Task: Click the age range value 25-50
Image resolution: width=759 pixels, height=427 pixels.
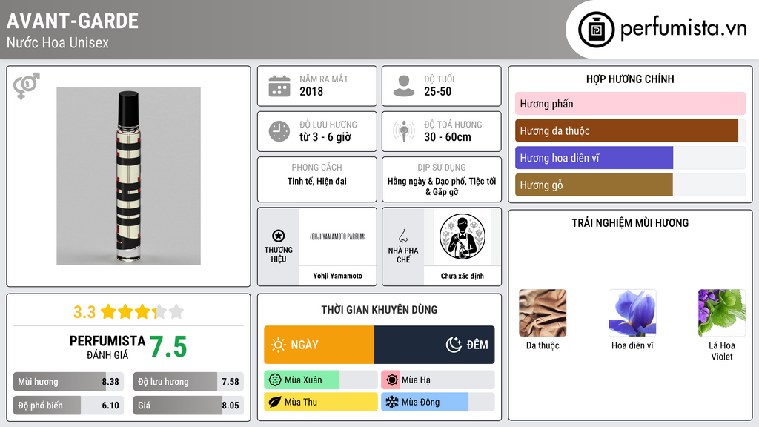Action: 437,91
